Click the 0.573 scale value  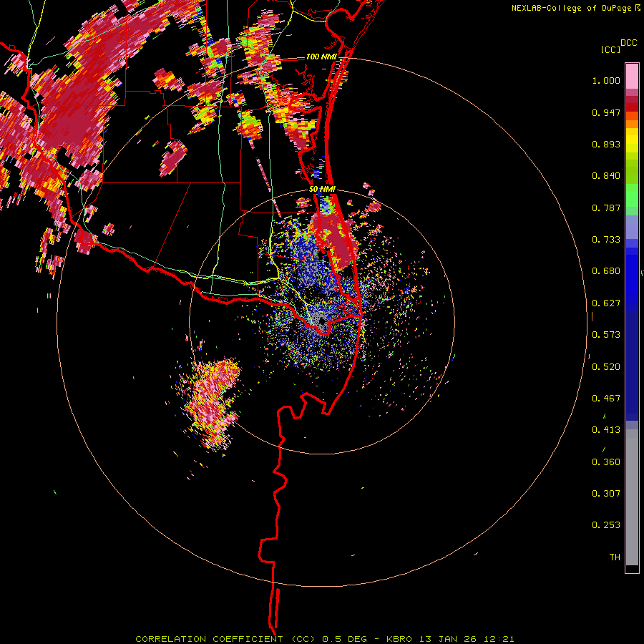(606, 335)
